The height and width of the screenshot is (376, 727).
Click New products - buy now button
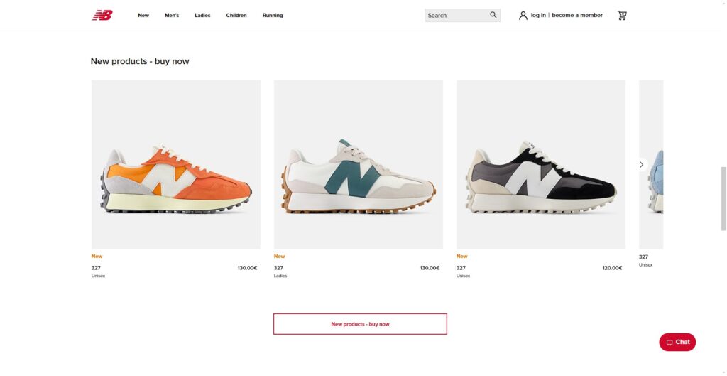pos(360,324)
